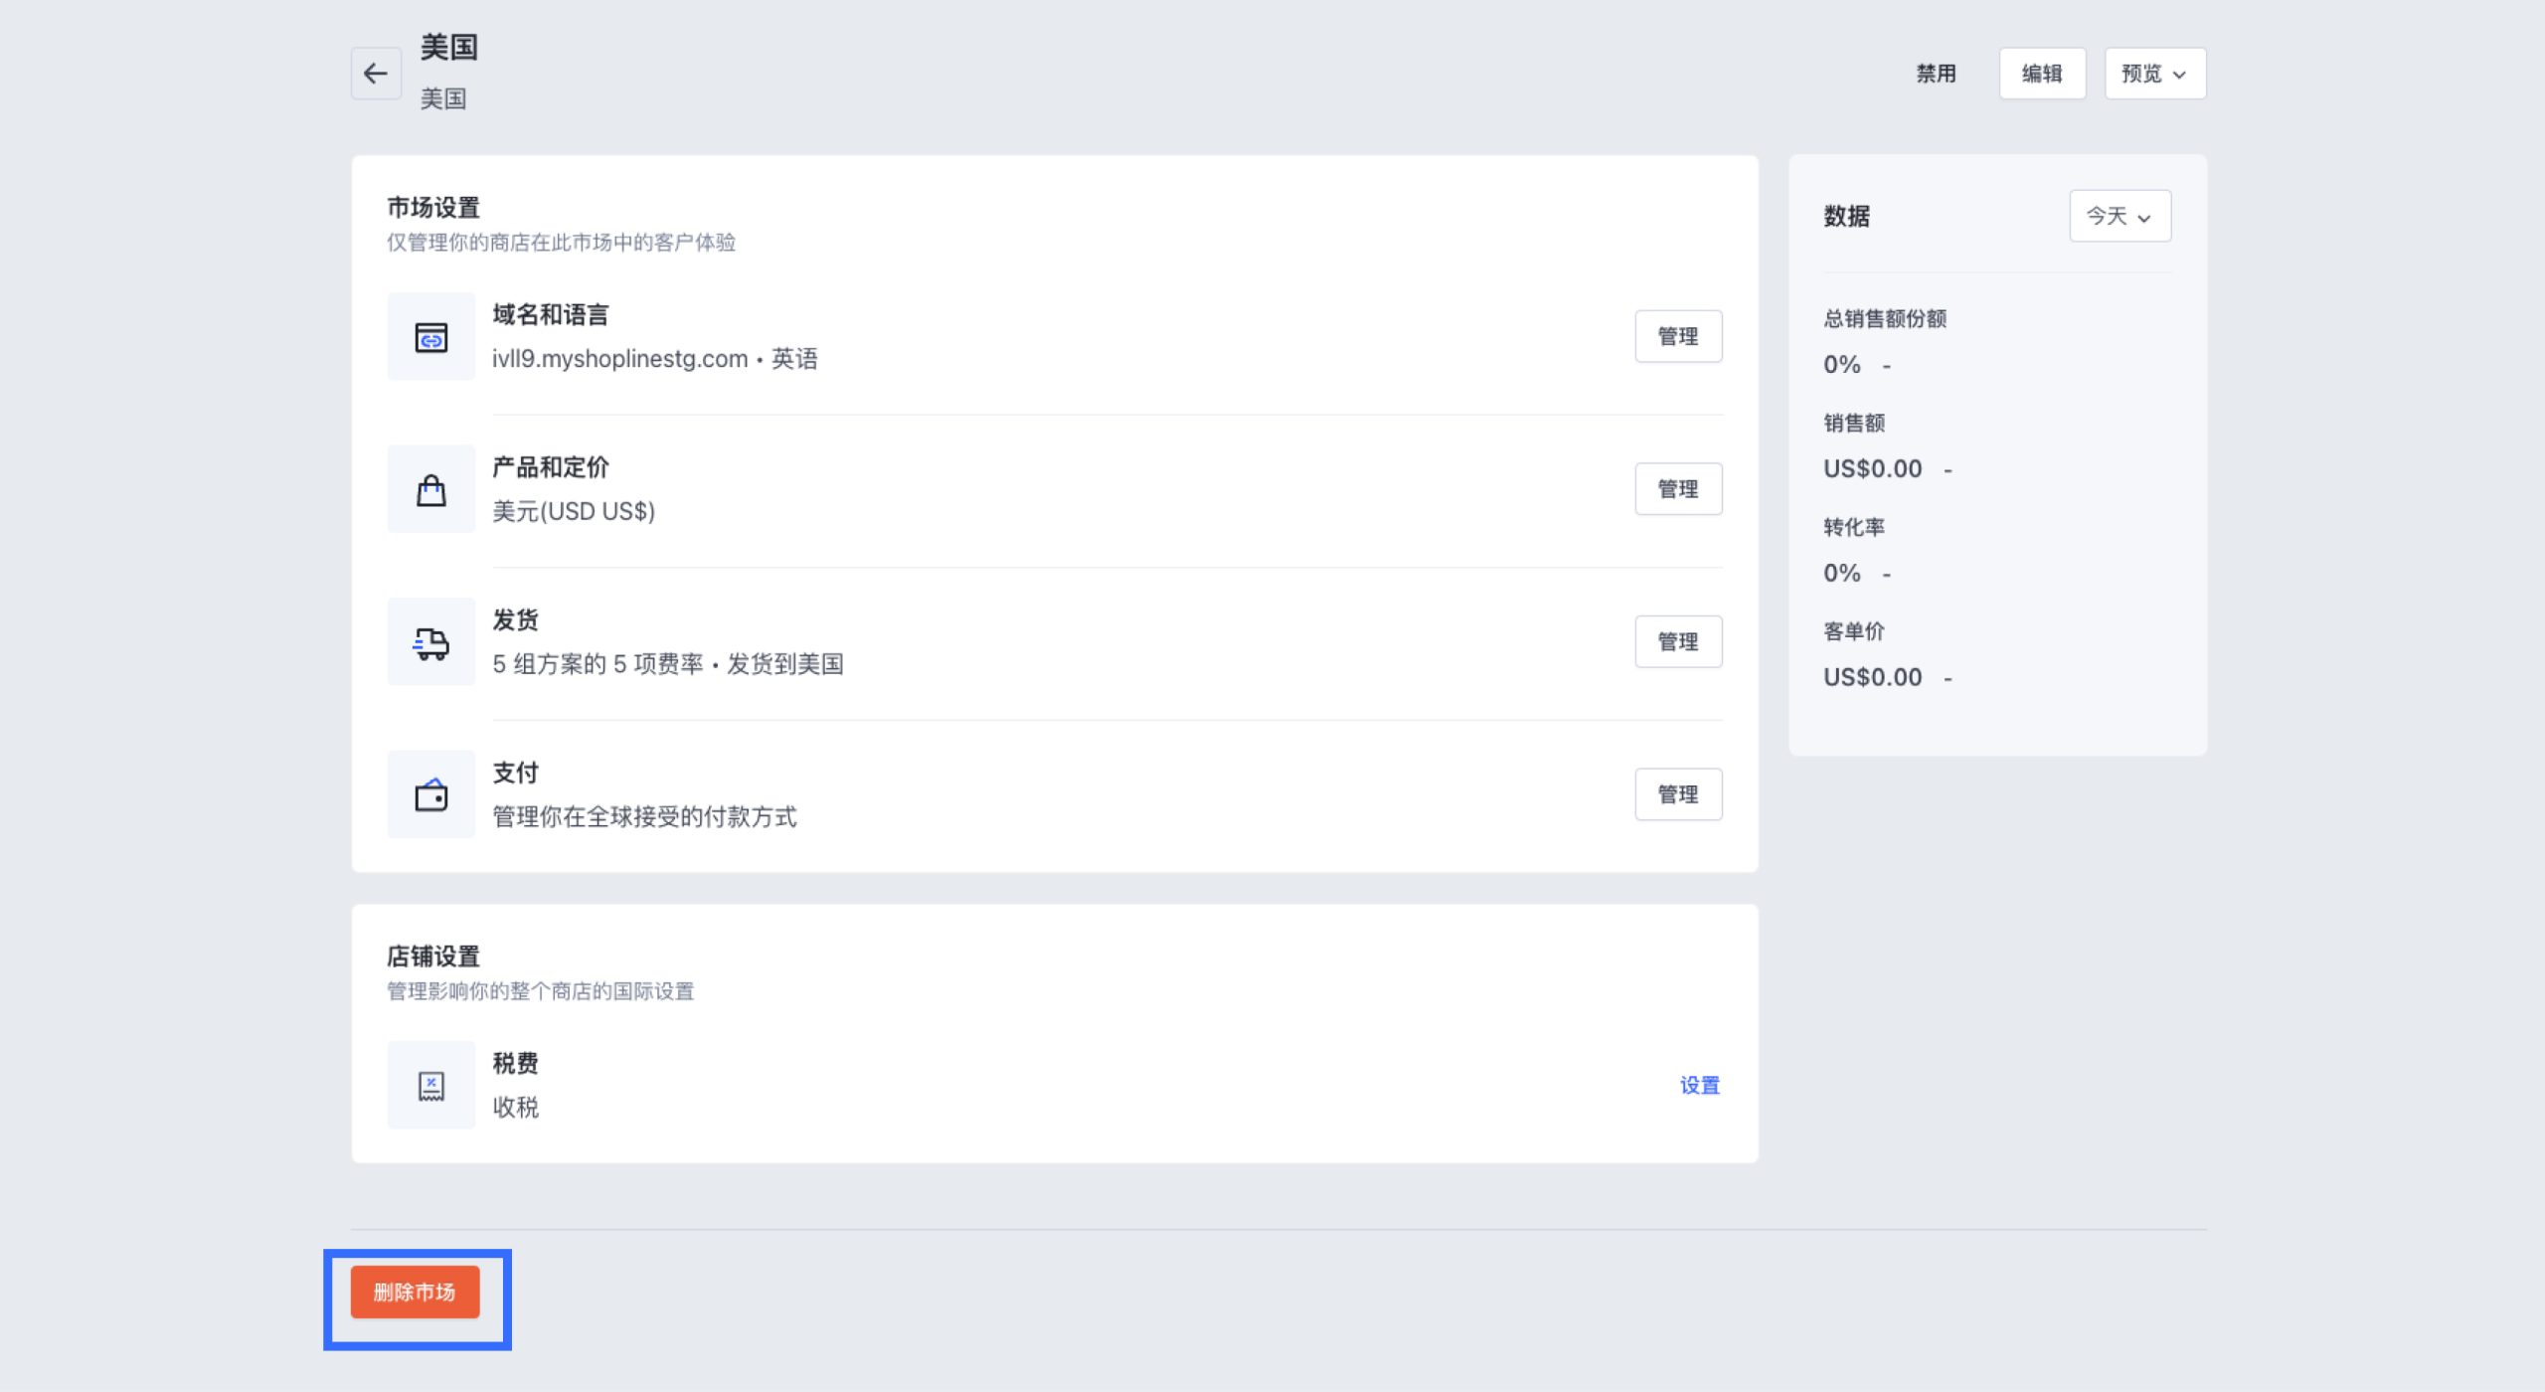
Task: Manage 域名和语言 settings
Action: (x=1677, y=337)
